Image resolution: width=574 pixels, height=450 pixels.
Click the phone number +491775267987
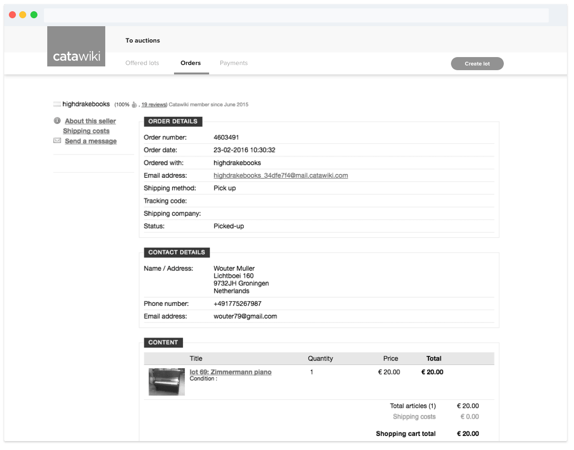[238, 304]
